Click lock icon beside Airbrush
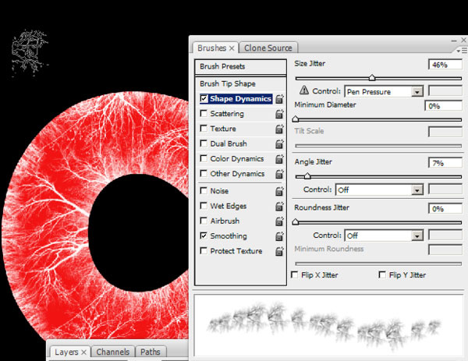 (279, 221)
